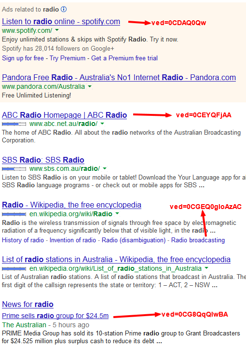The height and width of the screenshot is (348, 246).
Task: Open 'News for radio' heading link
Action: [x=27, y=304]
